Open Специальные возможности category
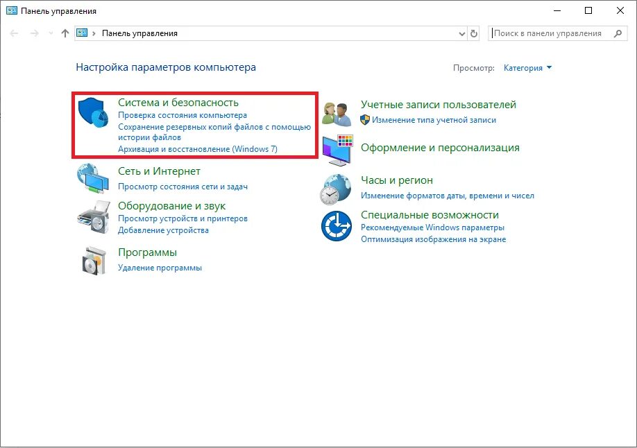 [430, 215]
